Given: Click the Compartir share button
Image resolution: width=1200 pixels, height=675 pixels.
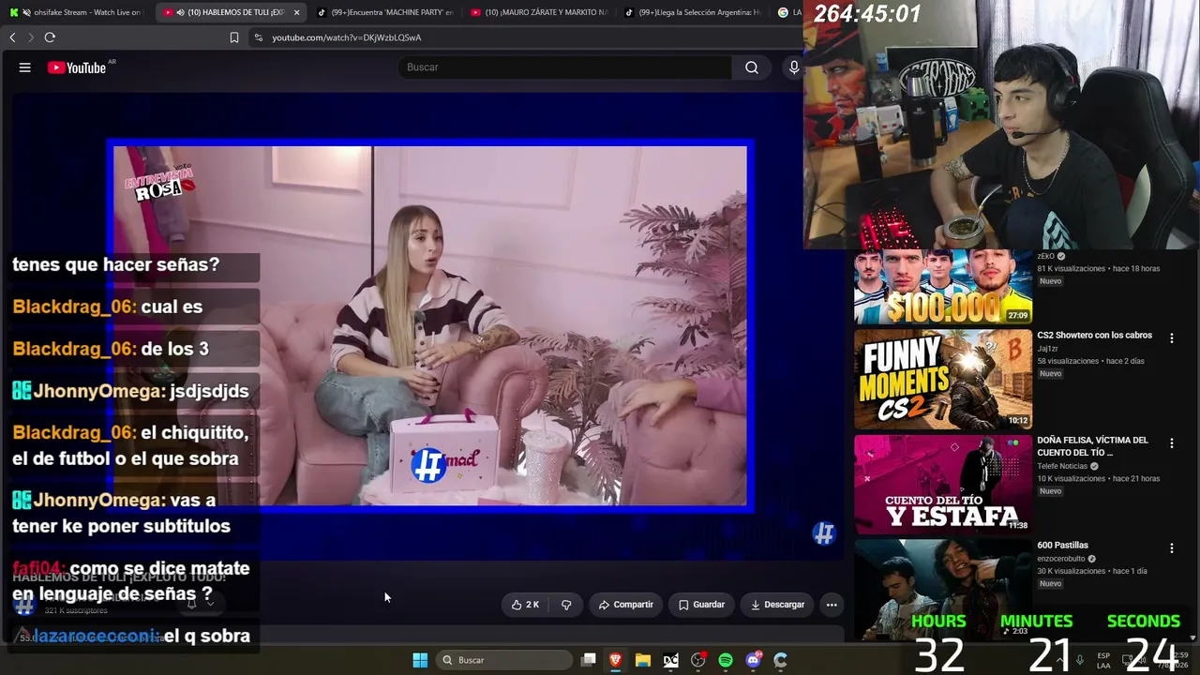Looking at the screenshot, I should point(626,605).
